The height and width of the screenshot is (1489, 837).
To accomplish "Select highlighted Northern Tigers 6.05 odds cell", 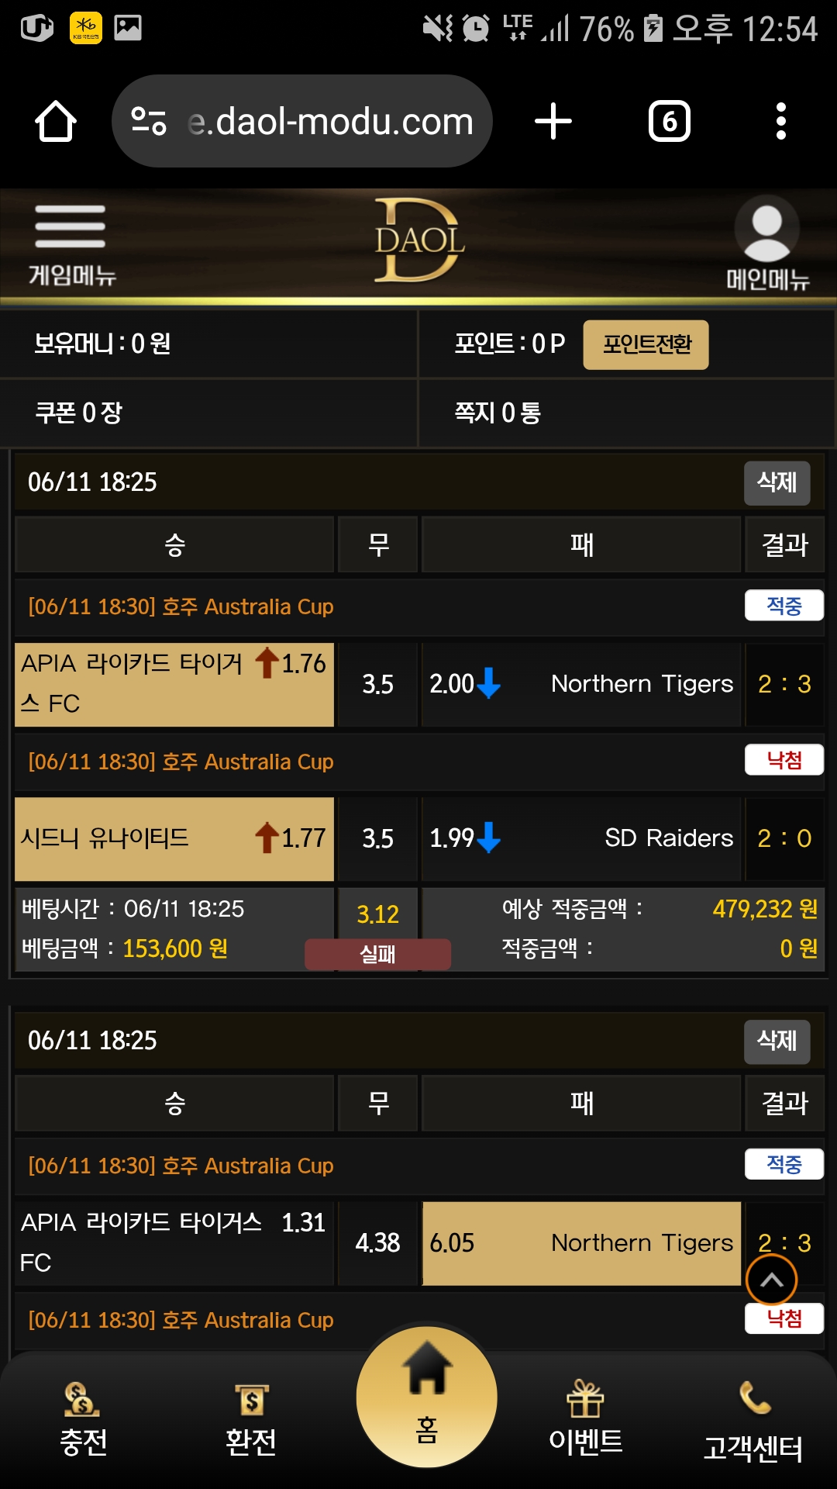I will coord(581,1243).
